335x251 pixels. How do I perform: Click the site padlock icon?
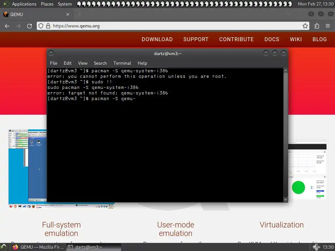point(48,26)
